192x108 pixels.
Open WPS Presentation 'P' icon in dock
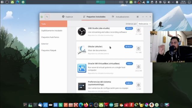tap(66, 105)
